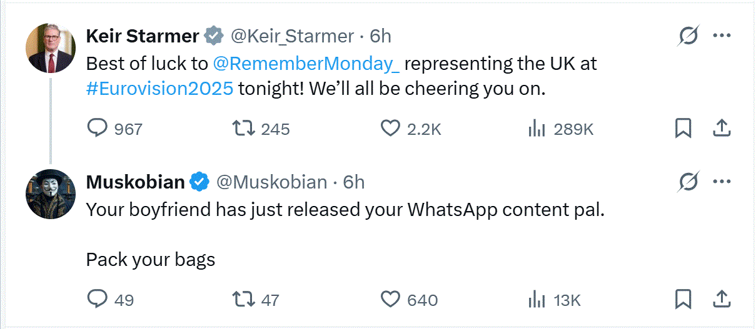Like Keir Starmer's tweet
The width and height of the screenshot is (756, 329).
tap(390, 129)
